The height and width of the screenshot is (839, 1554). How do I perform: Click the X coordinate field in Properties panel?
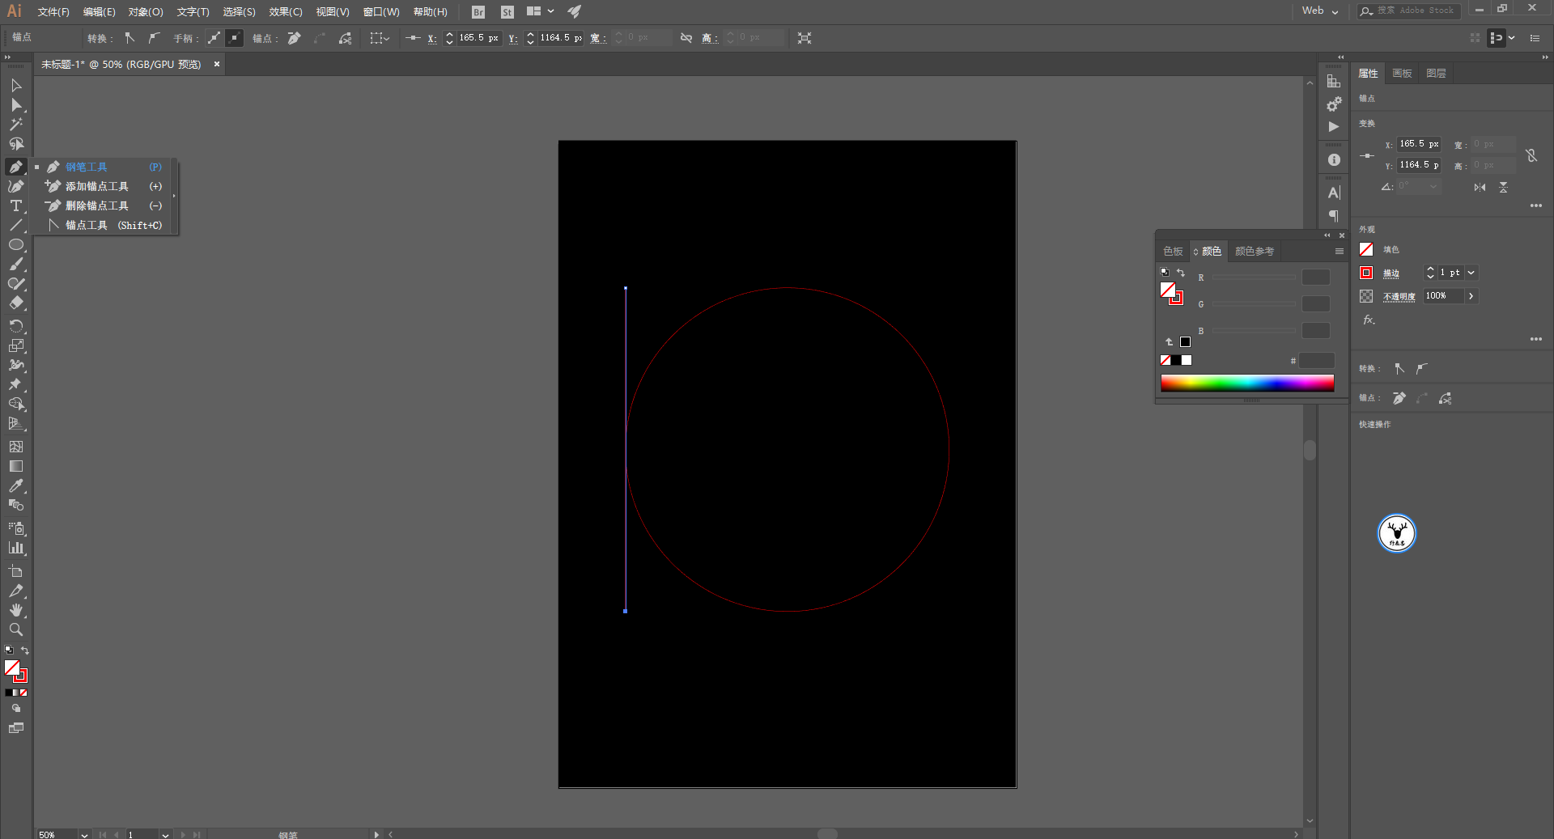click(1419, 144)
